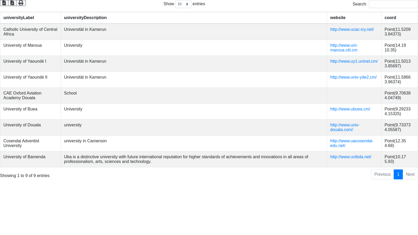Viewport: 418px width, 235px height.
Task: Sort by the universityDescription column header
Action: 85,18
